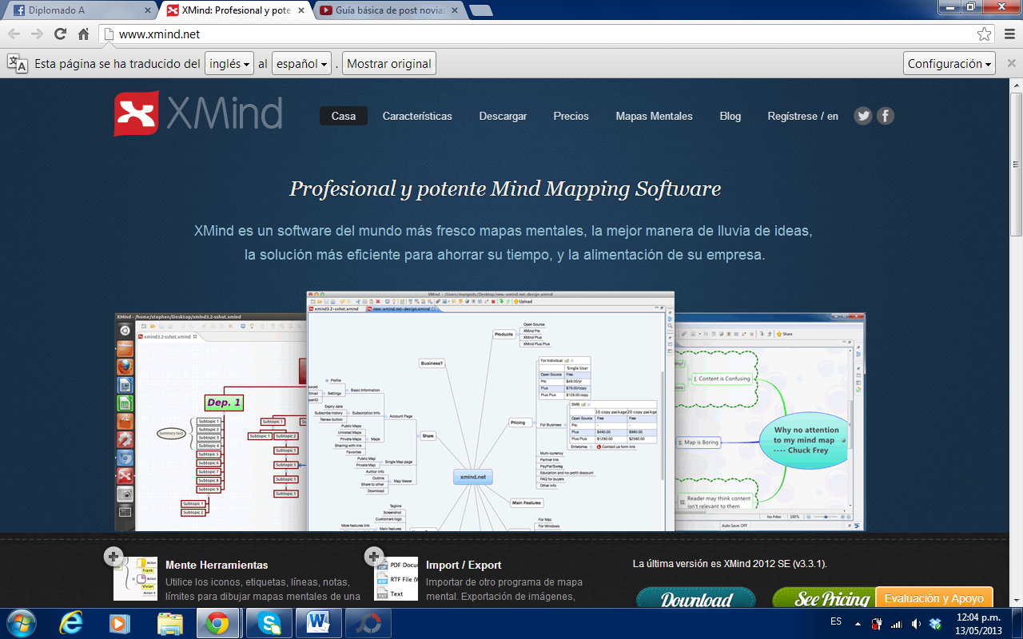Viewport: 1023px width, 639px height.
Task: Open the source language dropdown showing inglés
Action: pyautogui.click(x=229, y=63)
